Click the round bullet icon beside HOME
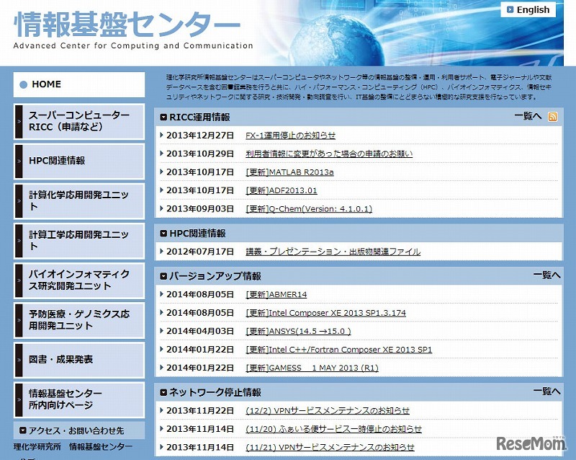The image size is (576, 460). [24, 84]
